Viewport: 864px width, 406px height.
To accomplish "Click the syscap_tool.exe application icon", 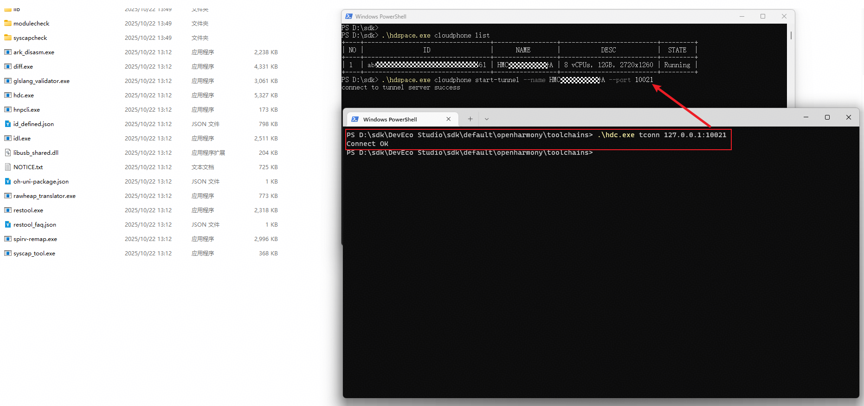I will (x=8, y=253).
